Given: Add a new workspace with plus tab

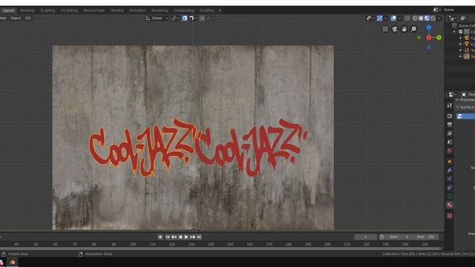Looking at the screenshot, I should pyautogui.click(x=220, y=10).
